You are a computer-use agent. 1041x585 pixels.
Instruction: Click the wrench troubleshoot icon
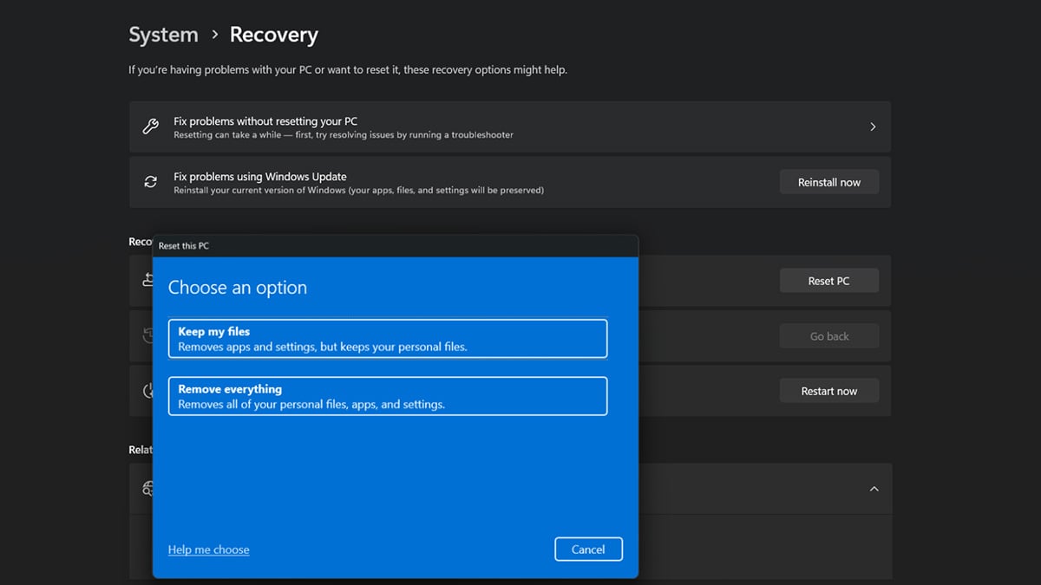(151, 127)
